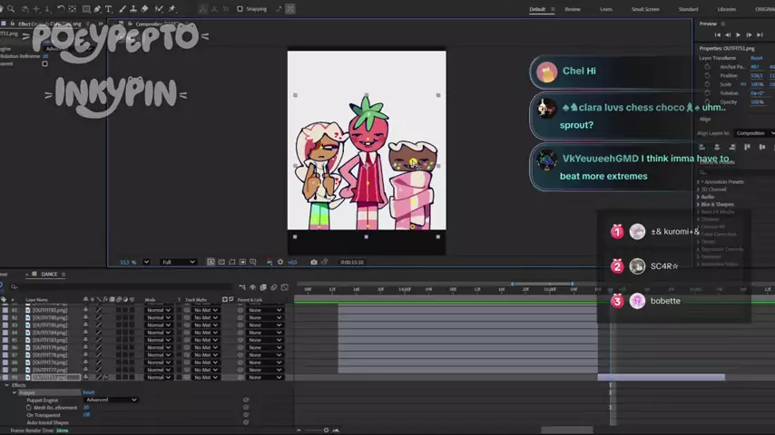Open the DANCE timeline tab
This screenshot has height=435, width=775.
[49, 274]
